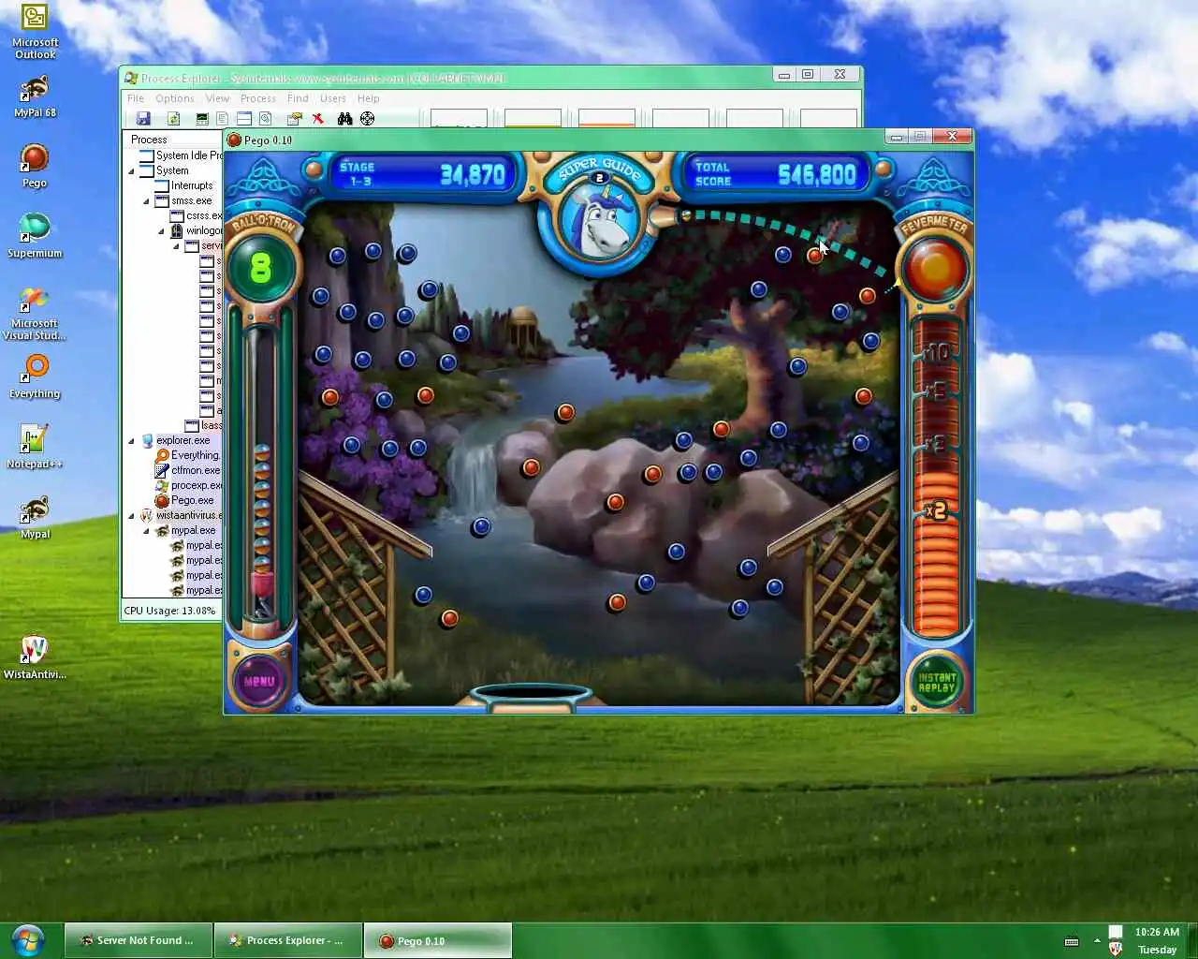Collapse System node in process tree
The height and width of the screenshot is (959, 1198).
point(131,171)
